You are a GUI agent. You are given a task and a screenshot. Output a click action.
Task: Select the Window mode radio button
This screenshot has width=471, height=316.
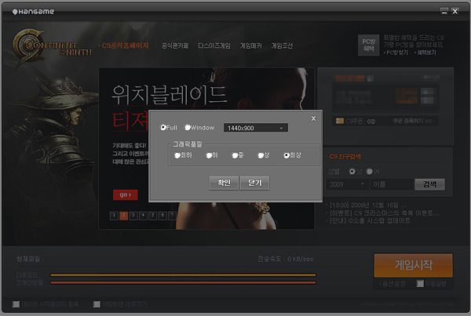(188, 128)
